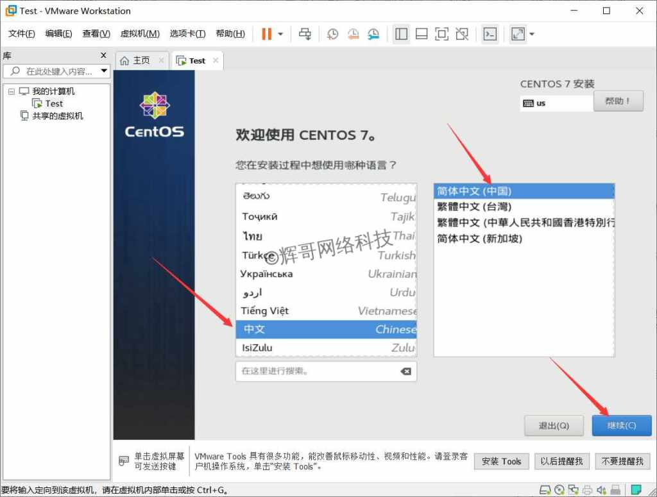
Task: Open the dropdown arrow beside stretch icon
Action: [532, 35]
